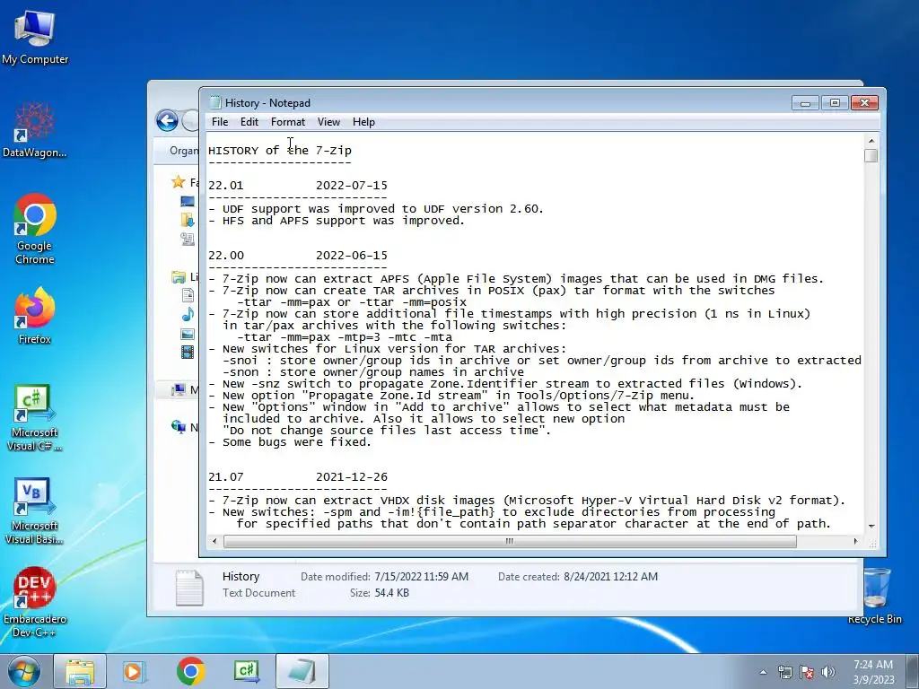
Task: Open the network tray icon
Action: [784, 672]
